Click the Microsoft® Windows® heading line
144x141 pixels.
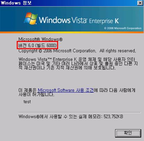coord(40,39)
